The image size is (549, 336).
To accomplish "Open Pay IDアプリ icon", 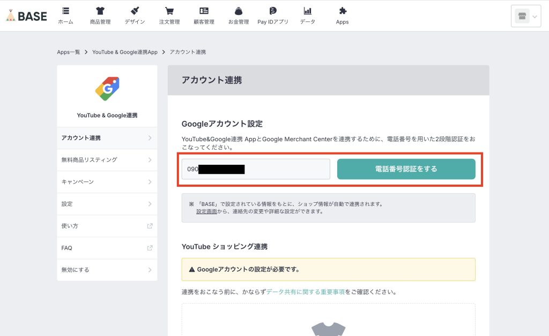I will click(x=273, y=11).
